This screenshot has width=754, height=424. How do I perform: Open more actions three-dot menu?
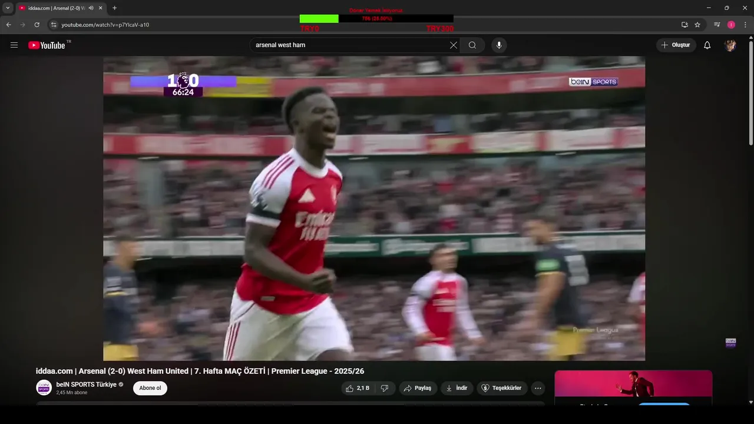point(538,388)
